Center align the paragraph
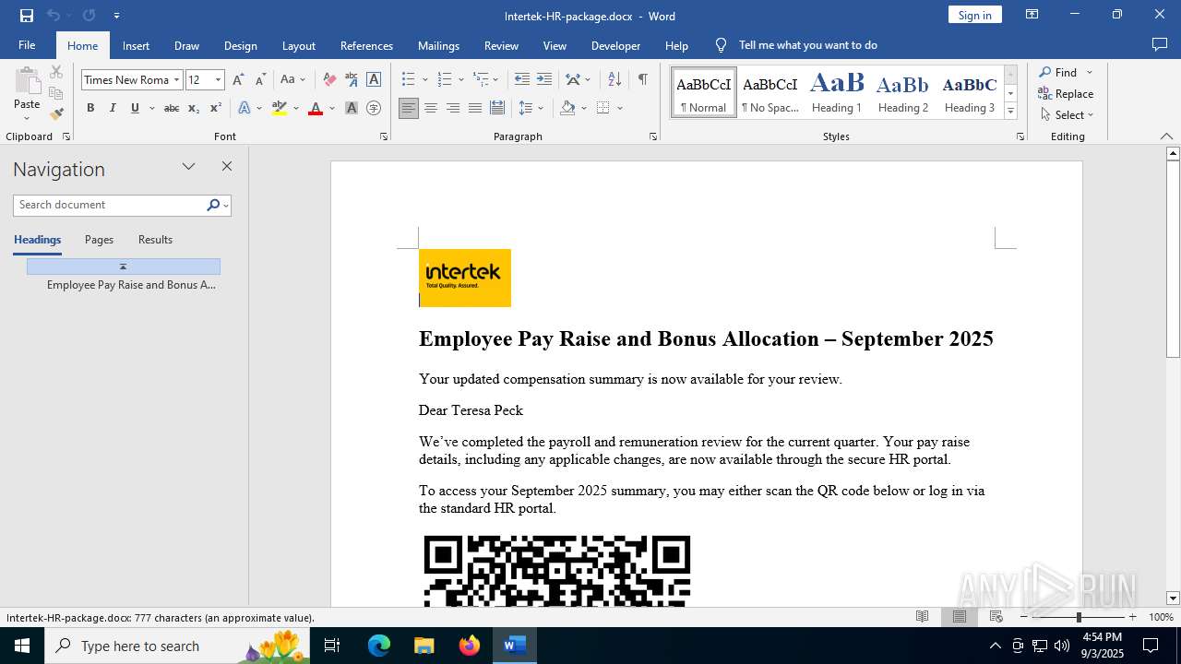The image size is (1181, 664). click(431, 108)
